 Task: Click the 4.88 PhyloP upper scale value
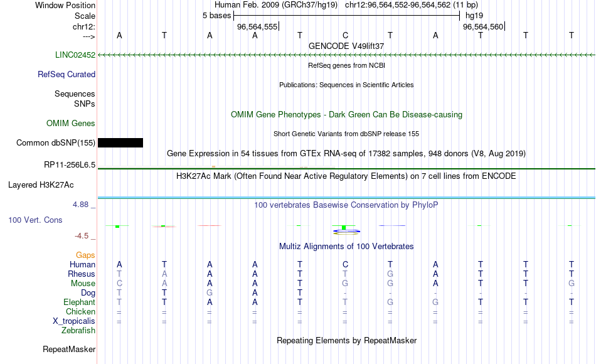click(x=80, y=205)
